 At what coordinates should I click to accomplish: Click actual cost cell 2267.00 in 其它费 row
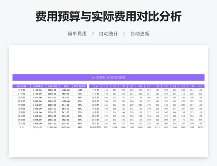click(x=52, y=124)
